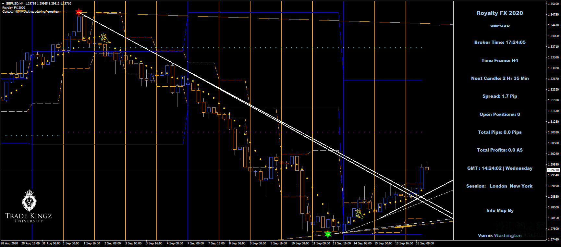Select the 1.34060 price level on the axis
This screenshot has height=247, width=561.
tap(553, 36)
